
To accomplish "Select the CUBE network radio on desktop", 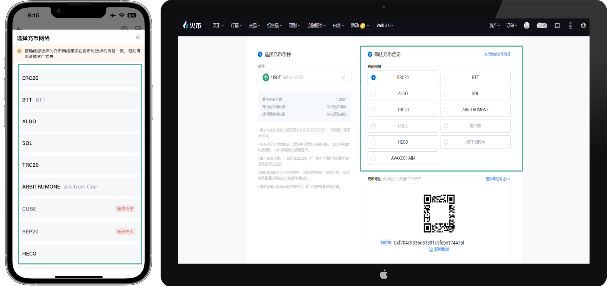I will click(373, 126).
